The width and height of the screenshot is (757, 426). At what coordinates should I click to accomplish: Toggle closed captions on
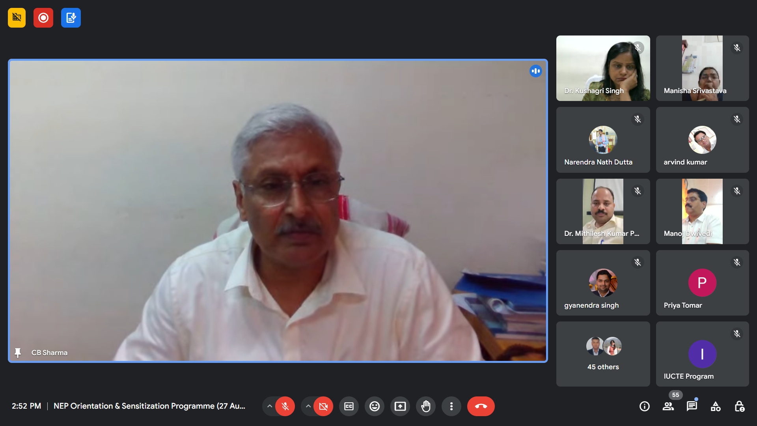(349, 406)
